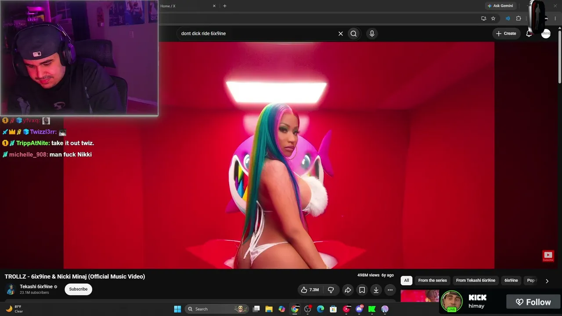Click the playing music video frame

point(279,155)
